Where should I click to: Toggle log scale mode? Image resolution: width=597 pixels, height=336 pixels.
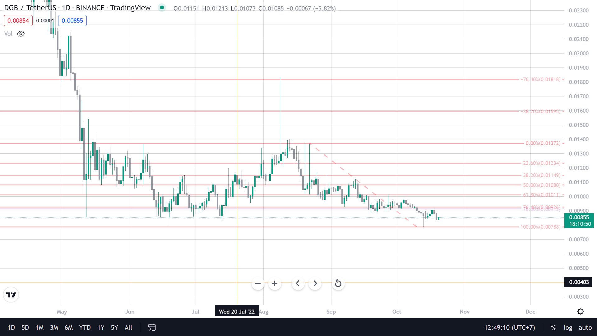568,327
